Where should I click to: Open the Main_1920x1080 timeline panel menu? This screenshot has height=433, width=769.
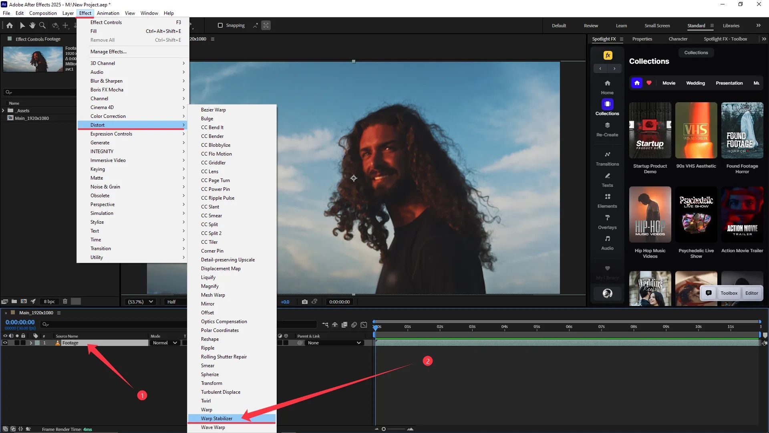pyautogui.click(x=59, y=313)
